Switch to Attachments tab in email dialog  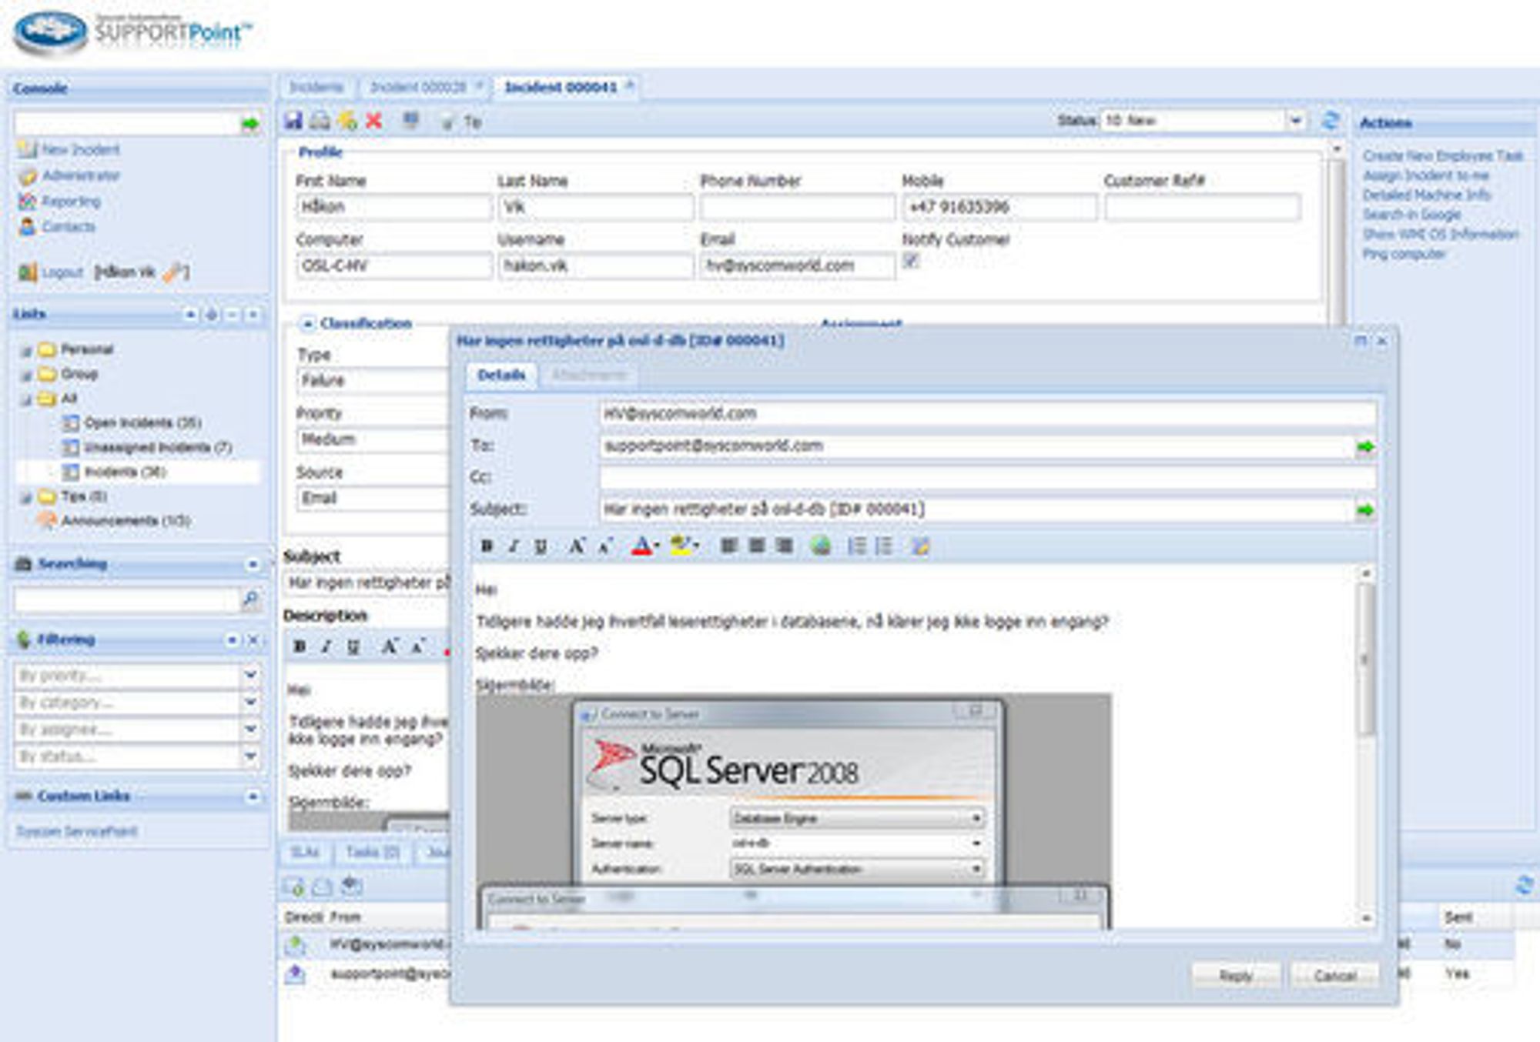pyautogui.click(x=589, y=375)
